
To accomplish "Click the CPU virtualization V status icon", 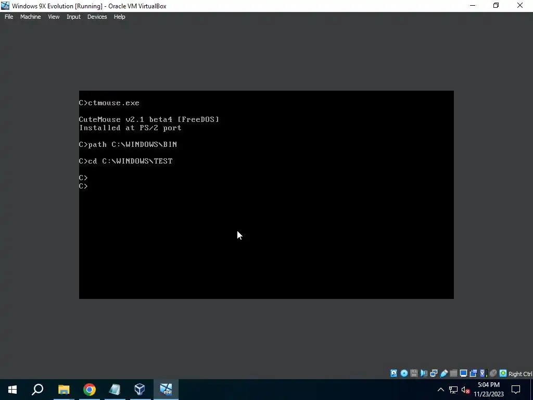I will [483, 373].
